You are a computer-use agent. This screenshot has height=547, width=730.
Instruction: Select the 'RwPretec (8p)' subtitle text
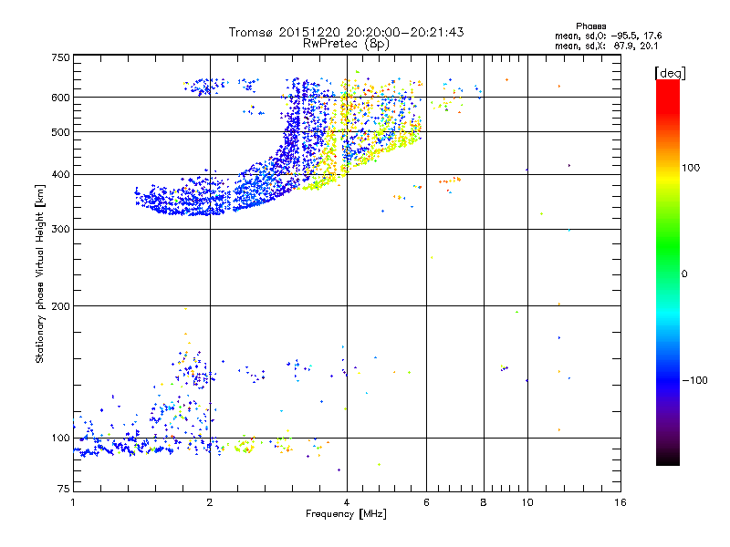click(x=346, y=44)
